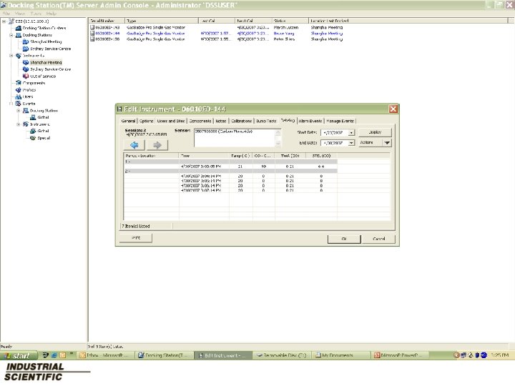Open the End Date dropdown
This screenshot has width=515, height=386.
pyautogui.click(x=351, y=143)
